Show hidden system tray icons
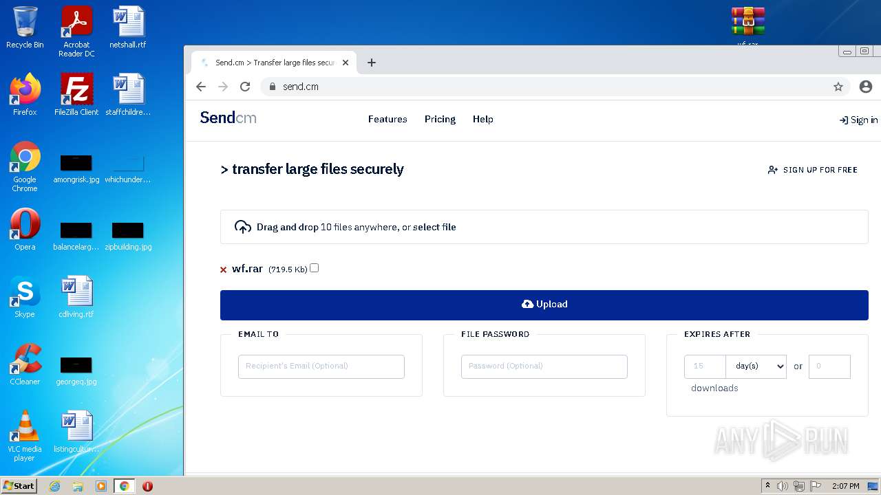The image size is (881, 495). 767,486
